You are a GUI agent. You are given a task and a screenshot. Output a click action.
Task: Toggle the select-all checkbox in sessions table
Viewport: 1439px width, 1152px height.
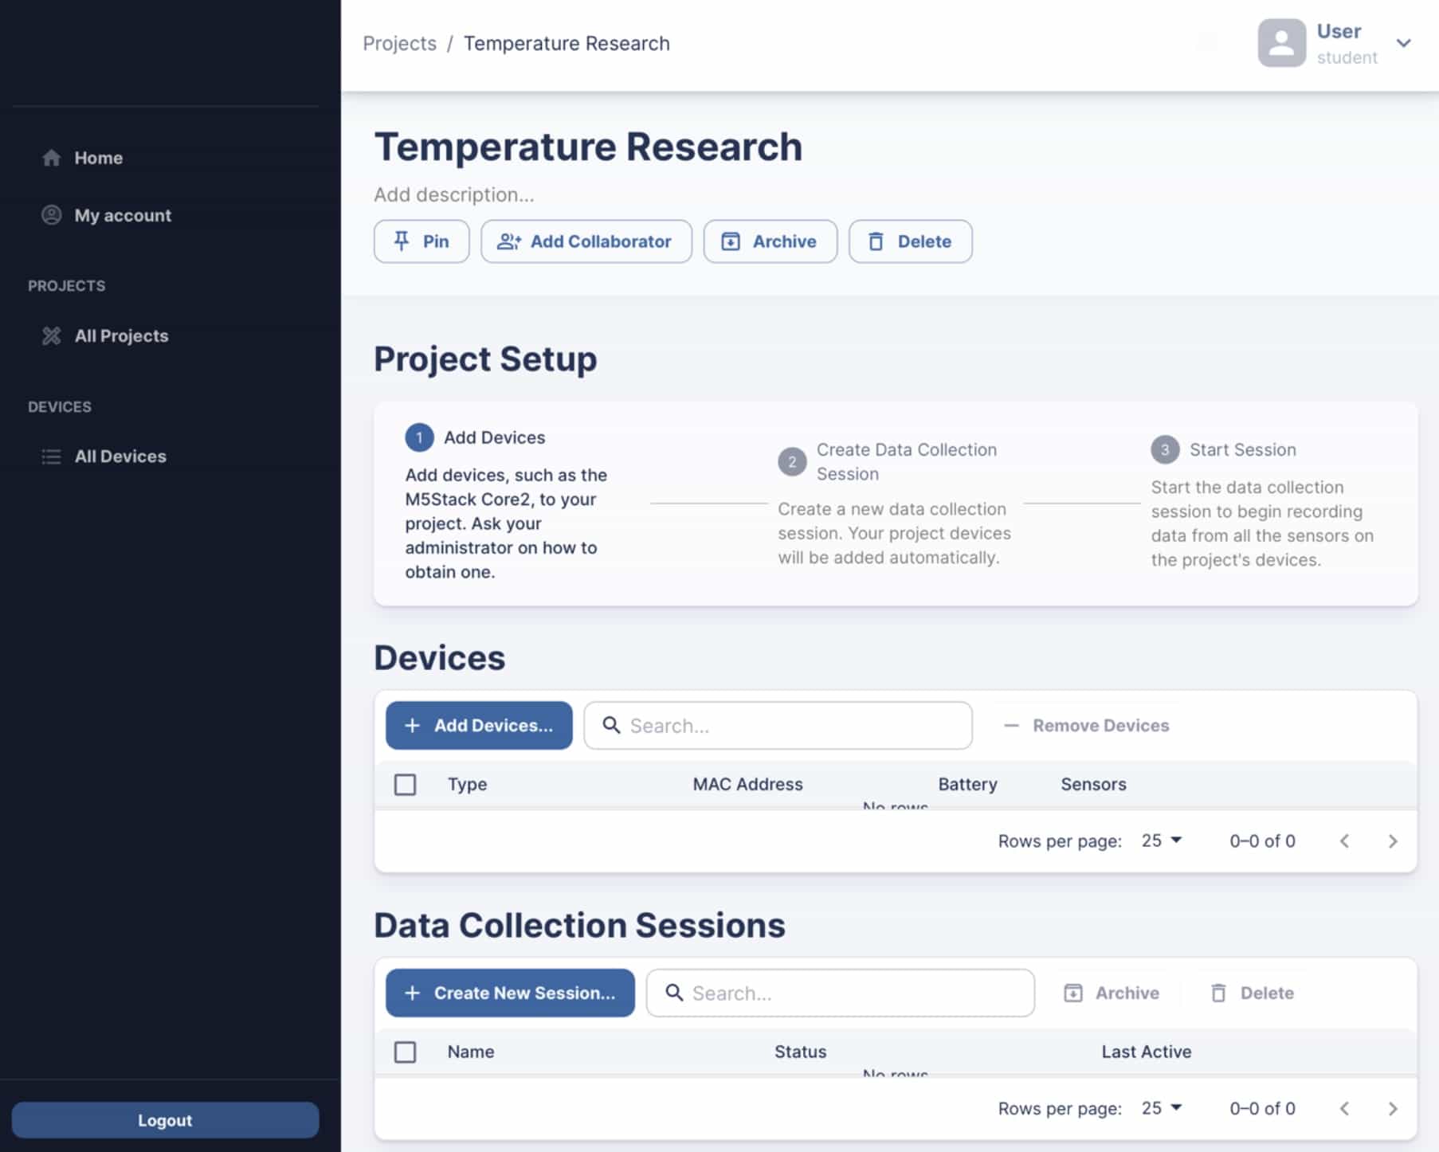405,1052
